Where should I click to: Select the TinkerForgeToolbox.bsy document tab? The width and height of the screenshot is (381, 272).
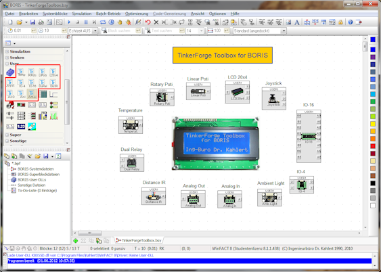[x=139, y=240]
